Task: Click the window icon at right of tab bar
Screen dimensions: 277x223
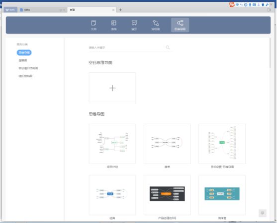Action: 269,10
